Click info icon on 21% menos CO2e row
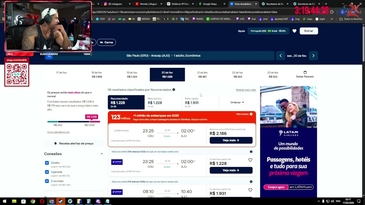365x205 pixels. 251,182
